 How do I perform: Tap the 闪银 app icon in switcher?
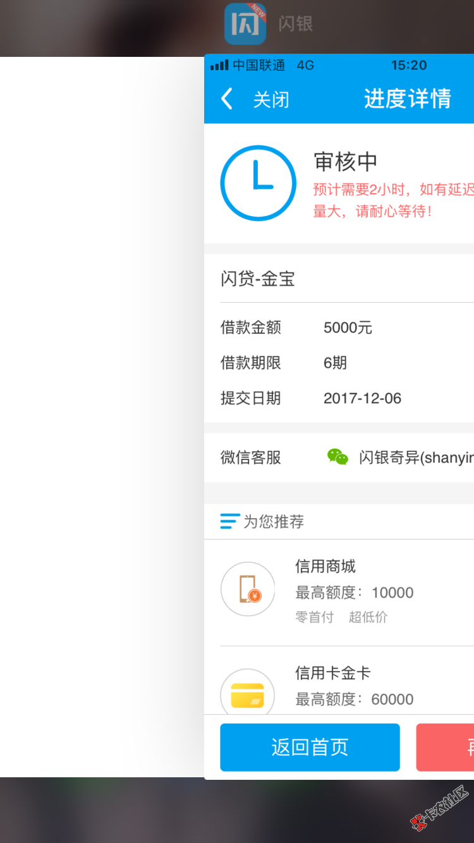coord(245,24)
